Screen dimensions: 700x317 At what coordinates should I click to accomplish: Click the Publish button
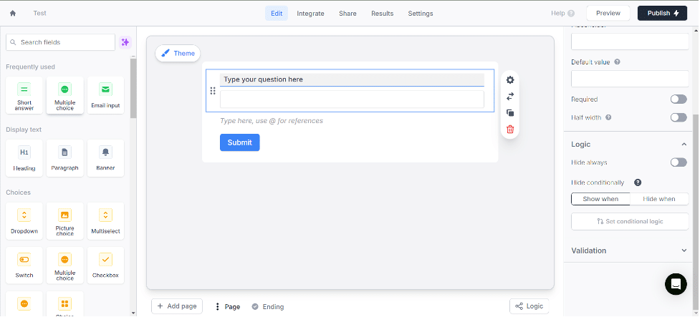(x=662, y=13)
